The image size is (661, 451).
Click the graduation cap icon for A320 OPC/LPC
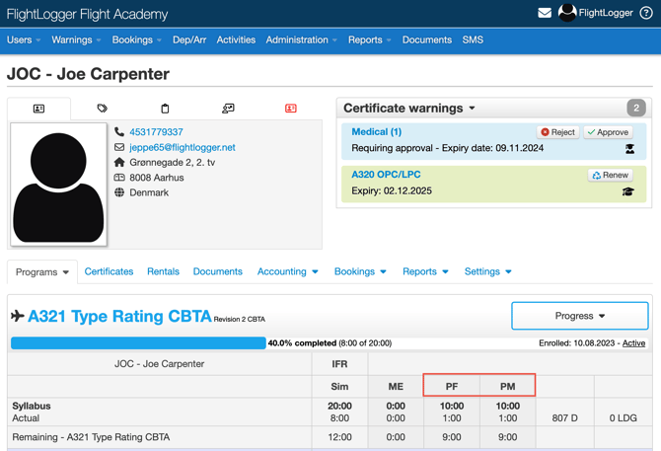tap(627, 191)
